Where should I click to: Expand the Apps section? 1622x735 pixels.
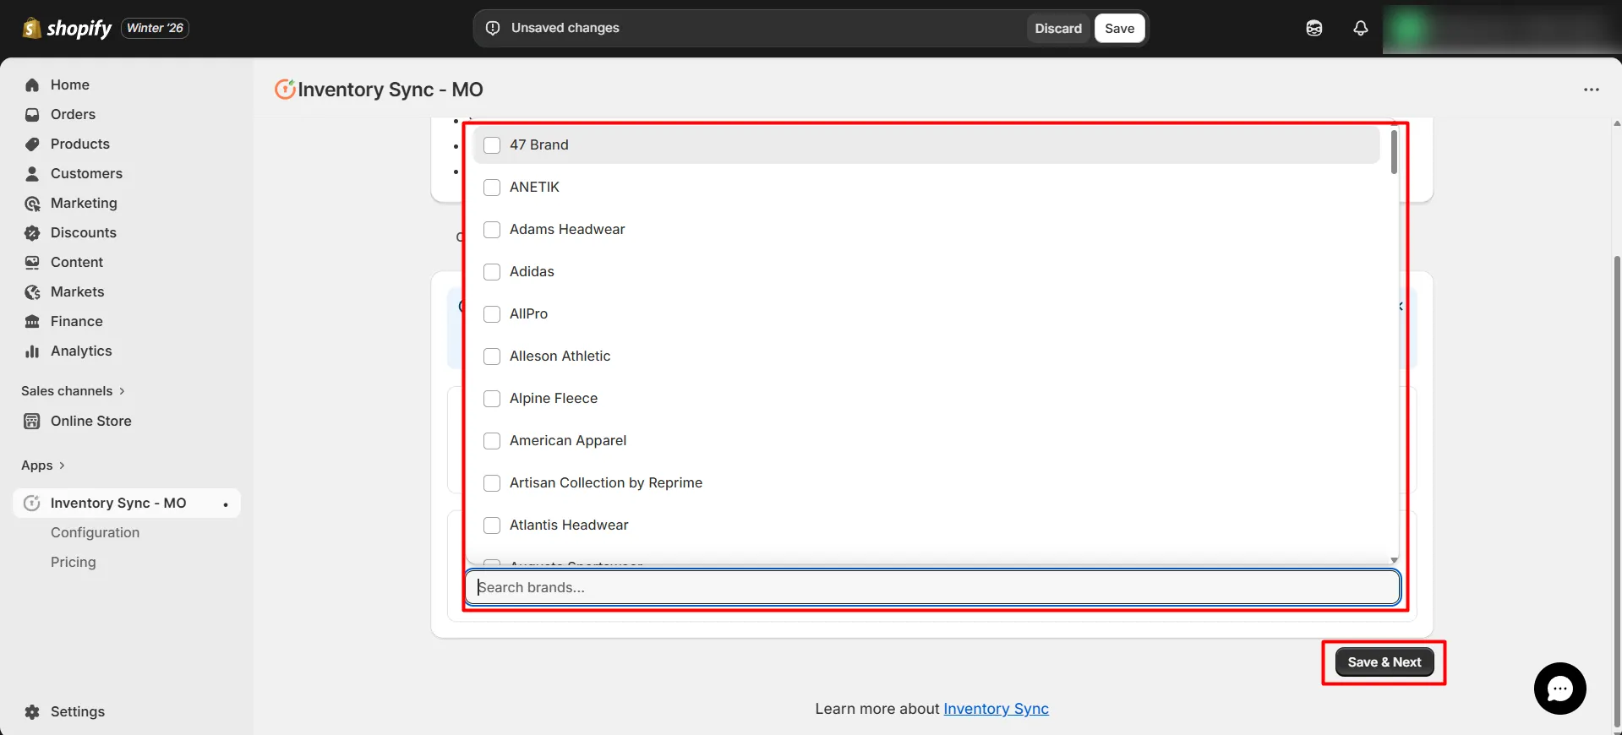pyautogui.click(x=43, y=465)
